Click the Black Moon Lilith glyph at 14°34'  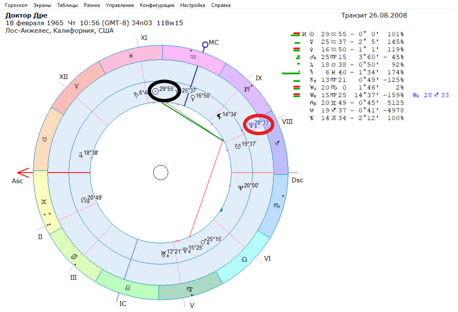tap(219, 116)
